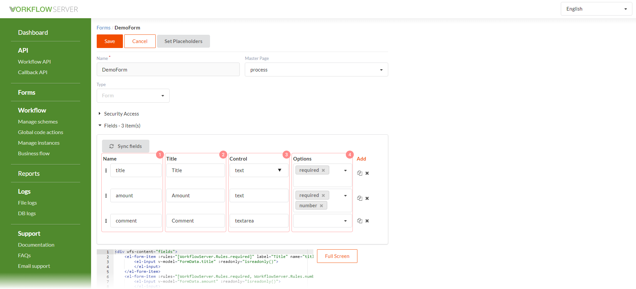Click the drag handle of amount row
The height and width of the screenshot is (289, 636).
(106, 196)
